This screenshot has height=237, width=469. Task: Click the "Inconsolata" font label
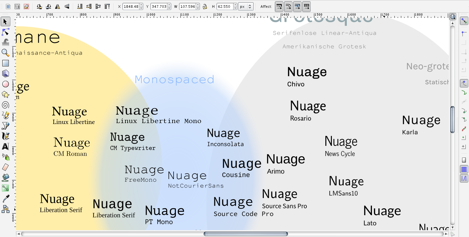(x=225, y=144)
